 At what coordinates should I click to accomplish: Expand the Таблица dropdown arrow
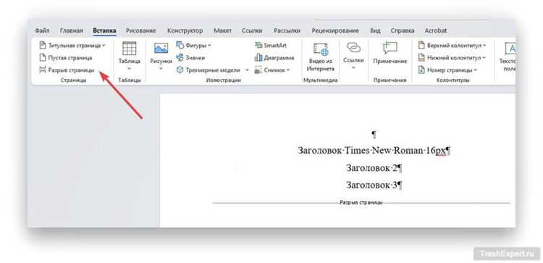(129, 69)
